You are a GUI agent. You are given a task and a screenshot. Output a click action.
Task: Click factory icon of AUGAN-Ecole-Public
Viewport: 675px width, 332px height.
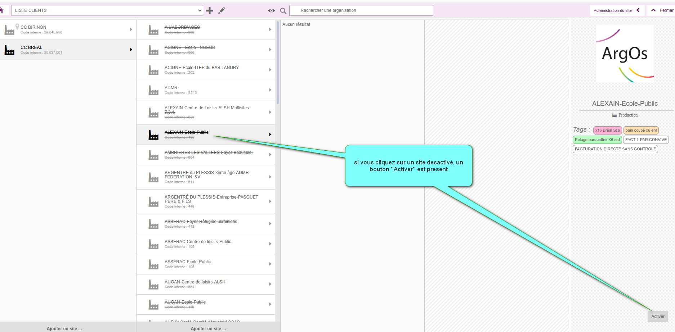pos(153,305)
